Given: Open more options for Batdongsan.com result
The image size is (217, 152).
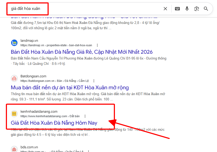Looking at the screenshot, I should click(x=94, y=81).
